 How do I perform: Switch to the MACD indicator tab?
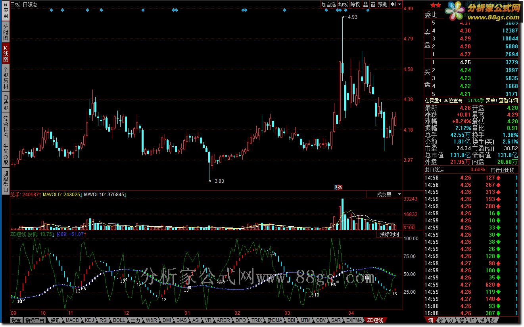click(x=73, y=320)
